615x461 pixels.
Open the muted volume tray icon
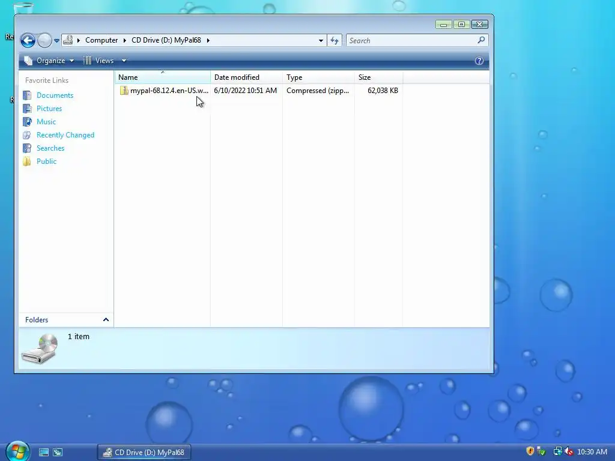pos(569,451)
